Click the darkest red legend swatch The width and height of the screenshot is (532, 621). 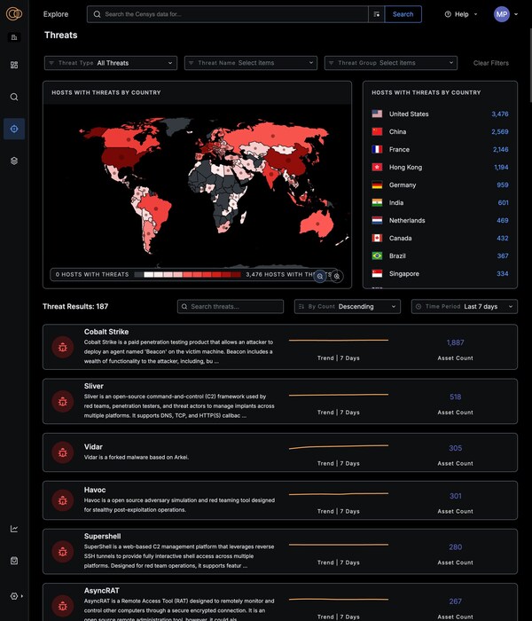pos(236,275)
